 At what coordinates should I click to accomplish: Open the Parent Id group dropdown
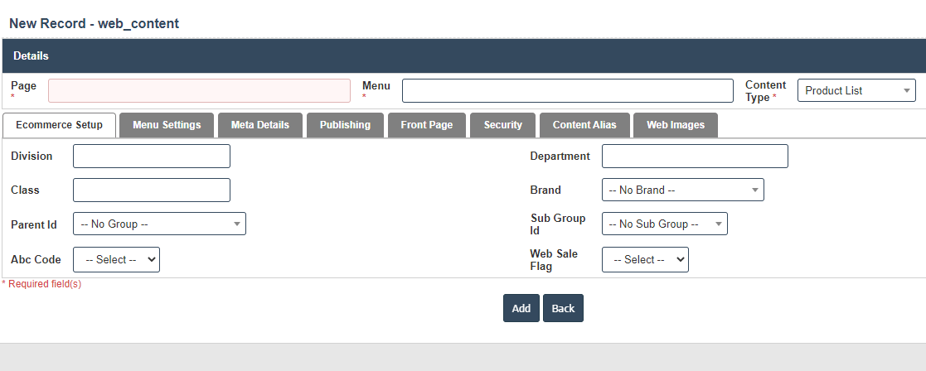(159, 224)
